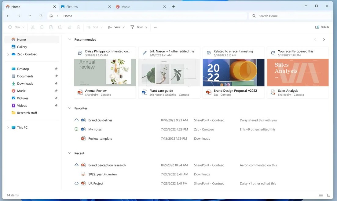Open the View dropdown menu
337x201 pixels.
pos(116,27)
